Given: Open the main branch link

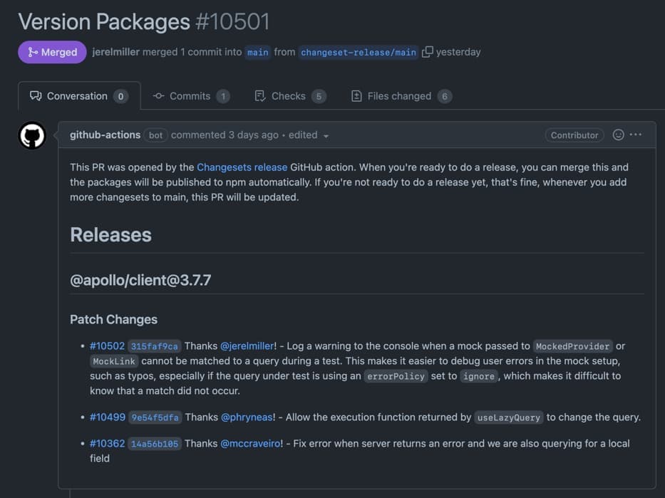Looking at the screenshot, I should 257,52.
